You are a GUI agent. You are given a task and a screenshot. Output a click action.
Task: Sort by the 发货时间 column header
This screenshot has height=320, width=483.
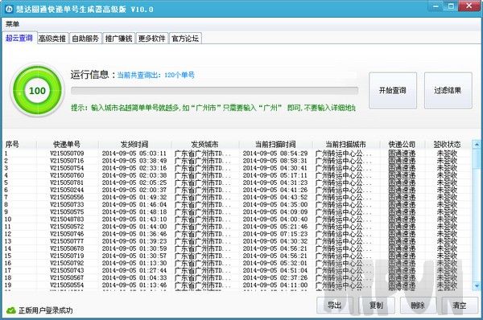point(134,144)
